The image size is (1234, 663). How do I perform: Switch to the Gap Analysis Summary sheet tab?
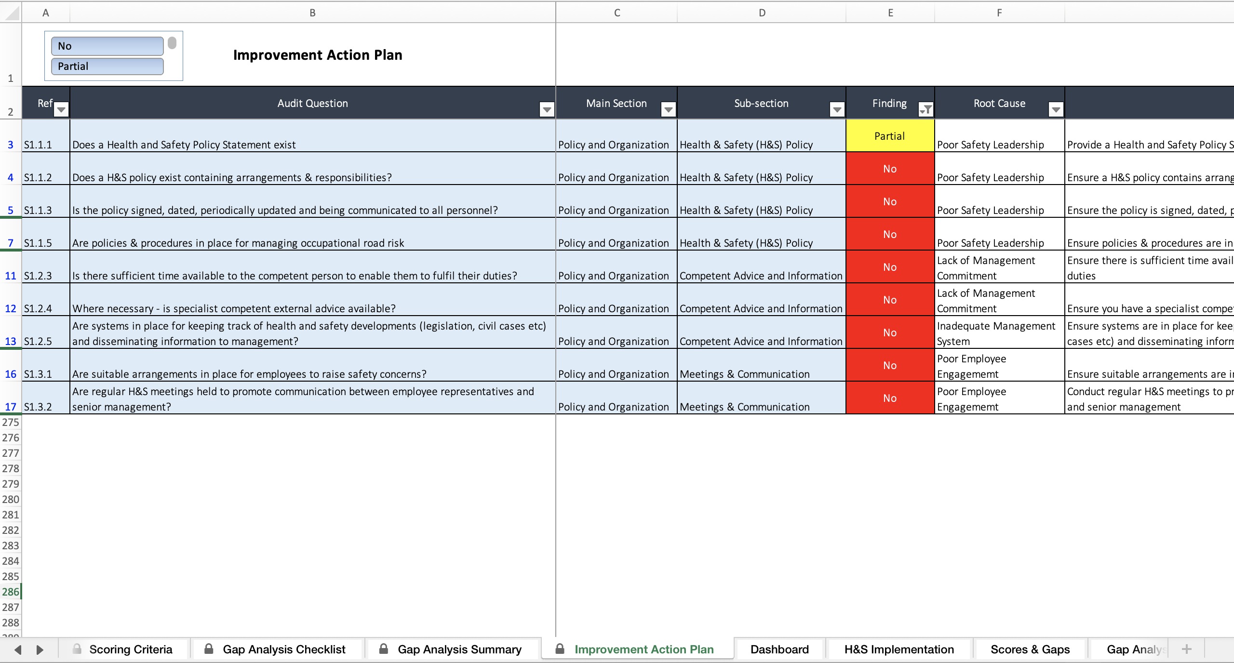(459, 649)
